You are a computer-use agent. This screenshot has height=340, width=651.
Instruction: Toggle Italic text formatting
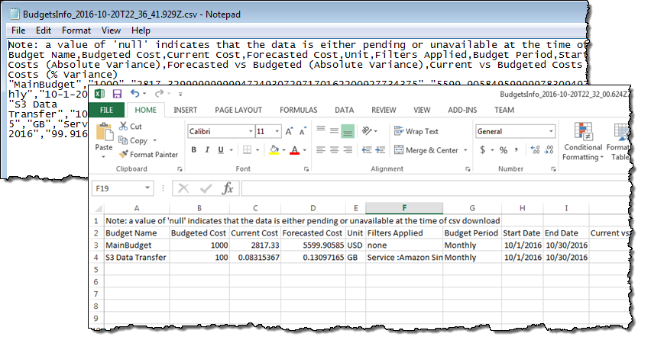pos(206,149)
